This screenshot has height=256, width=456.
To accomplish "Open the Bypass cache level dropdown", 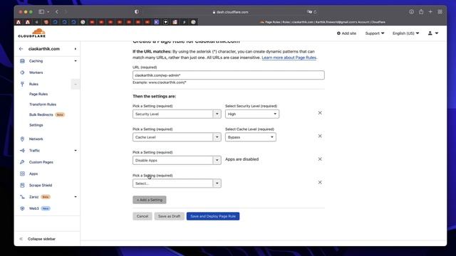I will 250,137.
